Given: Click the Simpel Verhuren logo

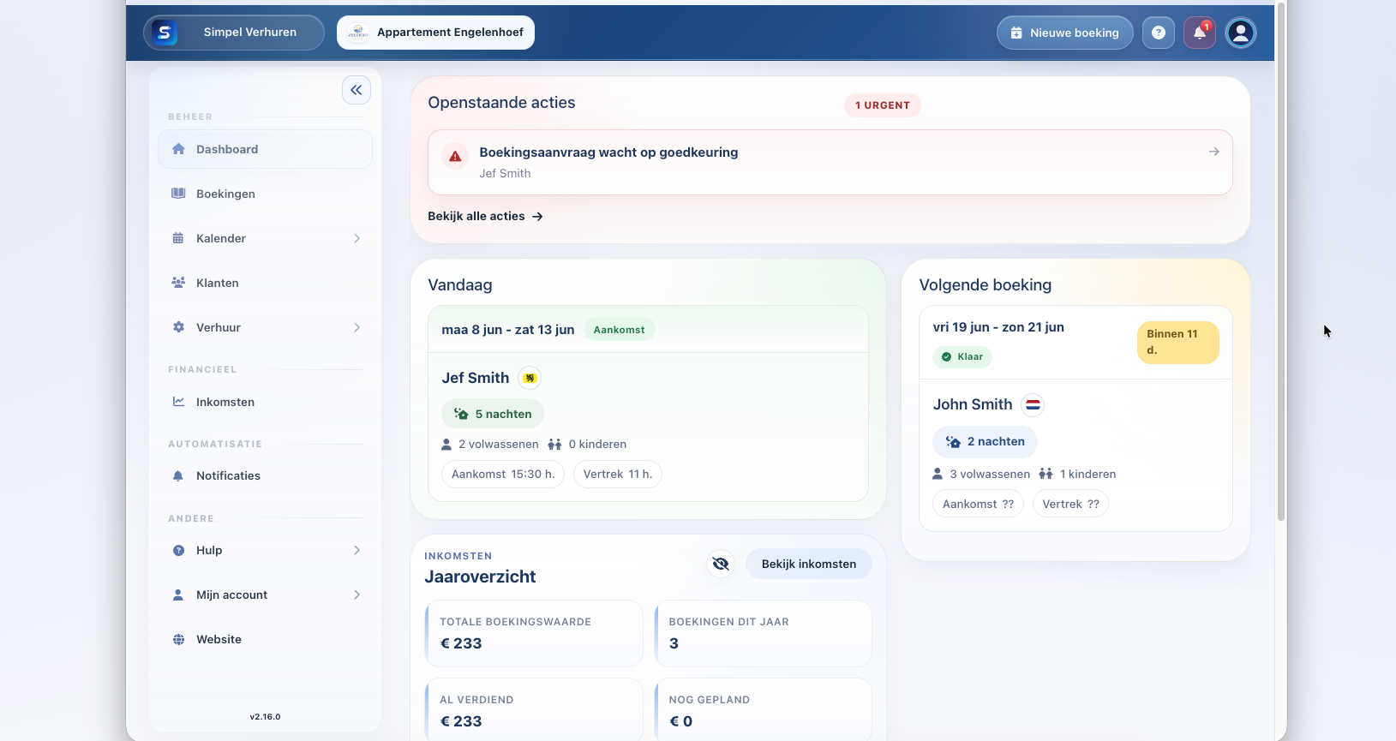Looking at the screenshot, I should 165,33.
